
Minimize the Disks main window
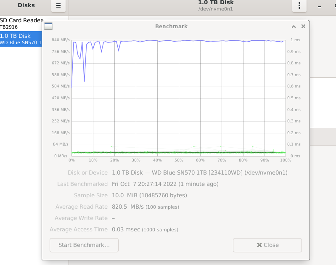(320, 6)
